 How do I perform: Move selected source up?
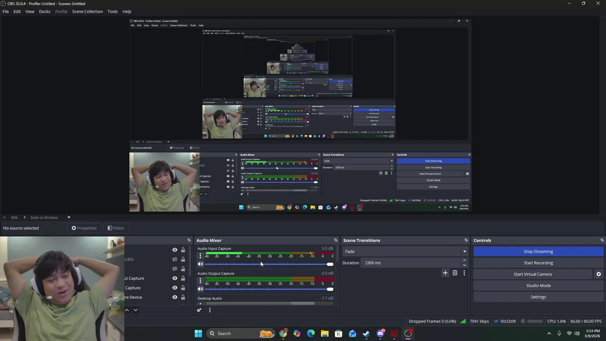[127, 310]
